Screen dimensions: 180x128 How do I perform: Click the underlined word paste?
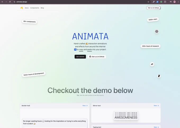[x=89, y=49]
